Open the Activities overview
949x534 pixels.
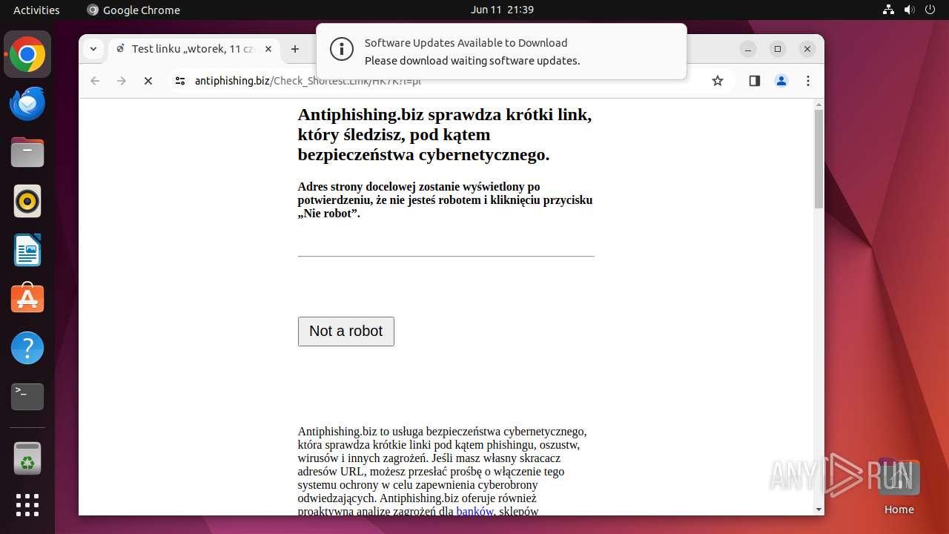(x=36, y=10)
